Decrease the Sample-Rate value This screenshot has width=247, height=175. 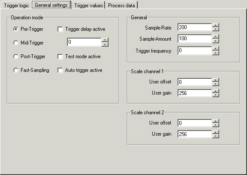[x=216, y=29]
